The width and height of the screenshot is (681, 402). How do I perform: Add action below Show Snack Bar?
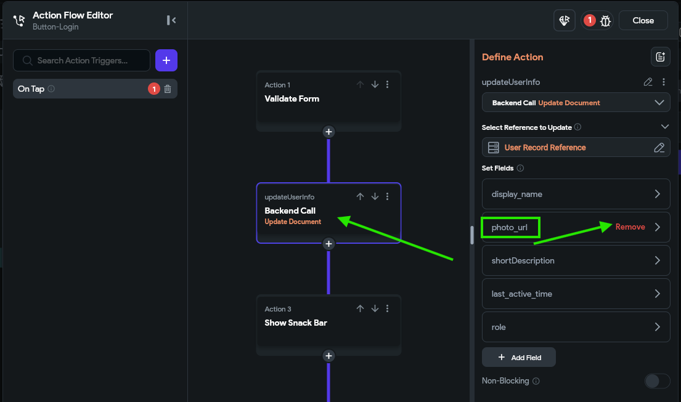click(x=328, y=356)
